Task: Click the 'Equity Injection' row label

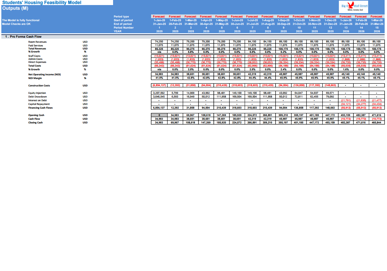Action: tap(37, 93)
